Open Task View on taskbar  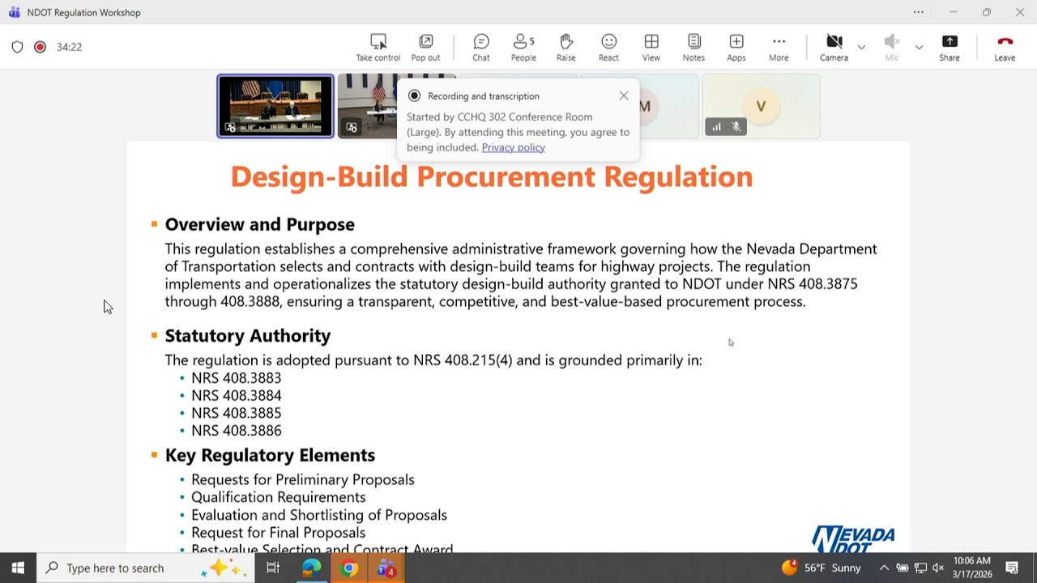click(273, 568)
